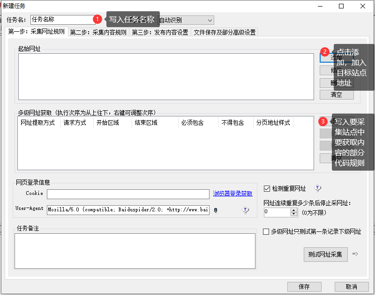Open 文件保存及部分高级设置 tab

(225, 32)
